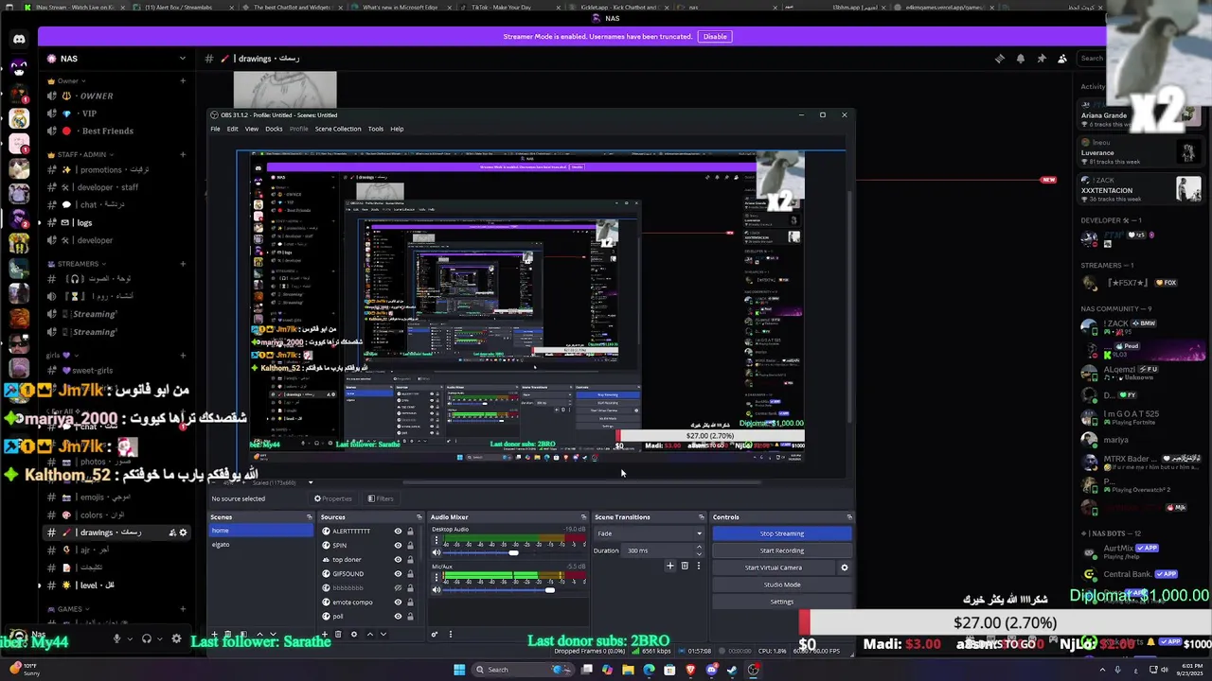
Task: Open Discord pinned messages icon
Action: (x=1042, y=59)
